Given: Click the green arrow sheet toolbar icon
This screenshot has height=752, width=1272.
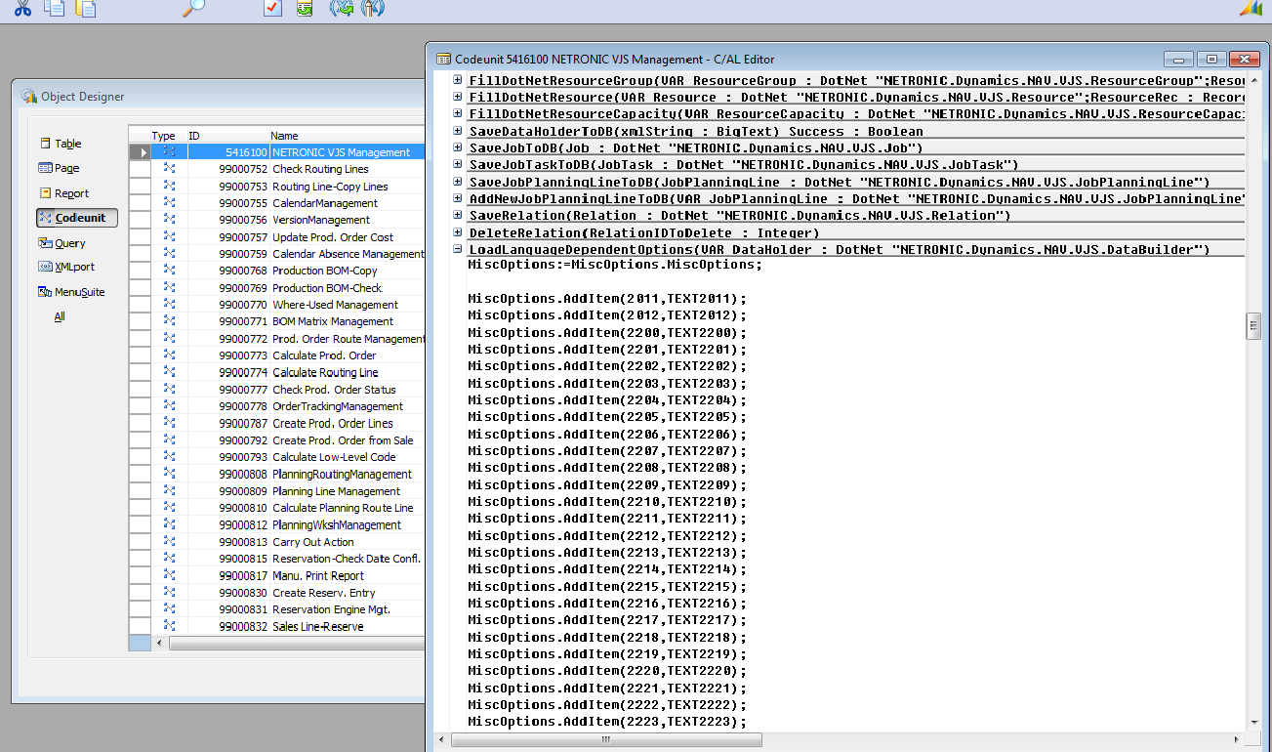Looking at the screenshot, I should [x=305, y=7].
